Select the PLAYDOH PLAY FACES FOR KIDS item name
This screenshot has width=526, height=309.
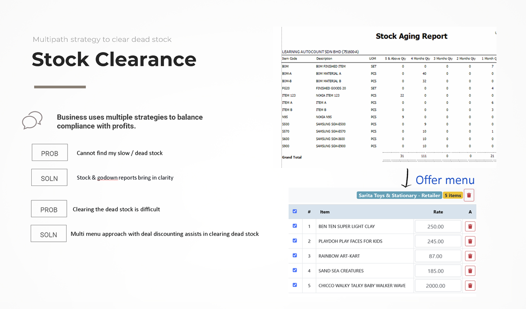(x=350, y=241)
